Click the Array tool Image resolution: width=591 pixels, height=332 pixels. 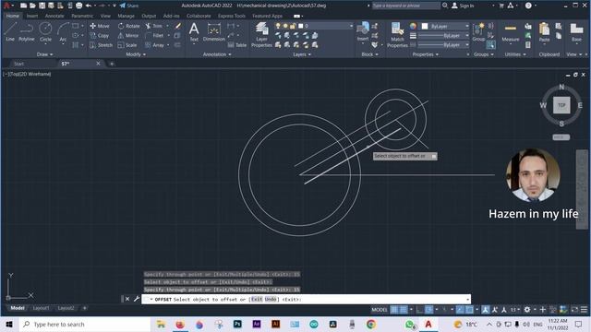(x=154, y=45)
